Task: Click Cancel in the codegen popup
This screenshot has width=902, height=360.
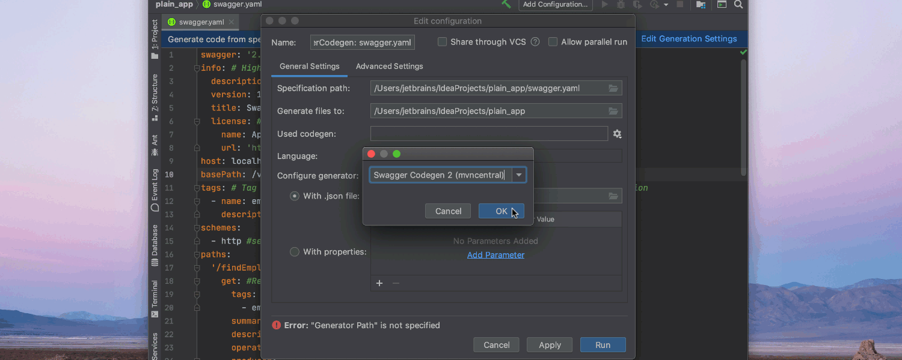Action: tap(448, 211)
